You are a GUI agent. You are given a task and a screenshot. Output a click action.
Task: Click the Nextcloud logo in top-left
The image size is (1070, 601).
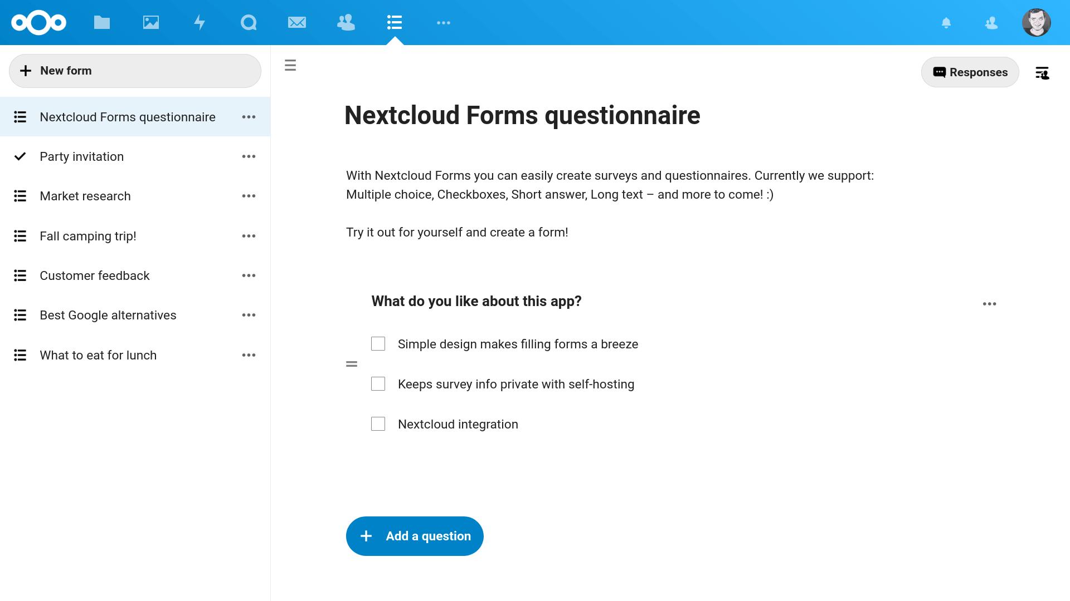[x=38, y=22]
